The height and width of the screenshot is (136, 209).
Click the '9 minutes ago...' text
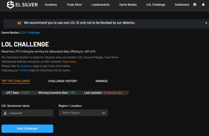114,93
